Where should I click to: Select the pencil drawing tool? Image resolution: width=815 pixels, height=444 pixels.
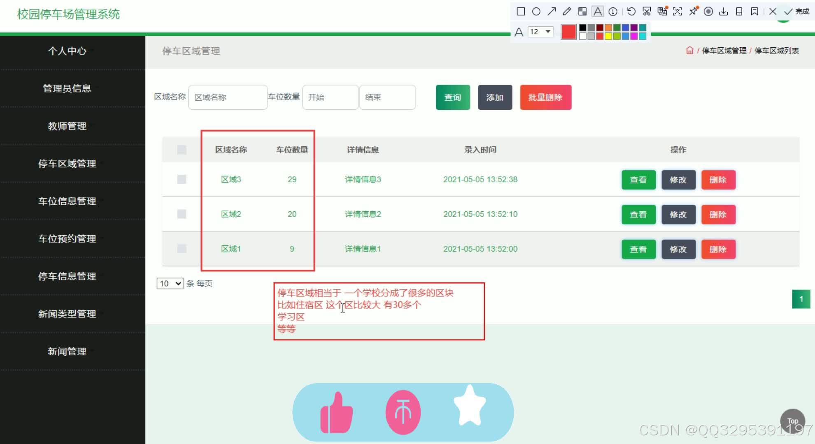pyautogui.click(x=567, y=12)
